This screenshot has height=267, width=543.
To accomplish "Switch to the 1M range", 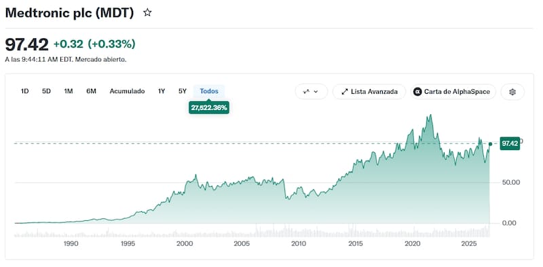I will click(69, 91).
